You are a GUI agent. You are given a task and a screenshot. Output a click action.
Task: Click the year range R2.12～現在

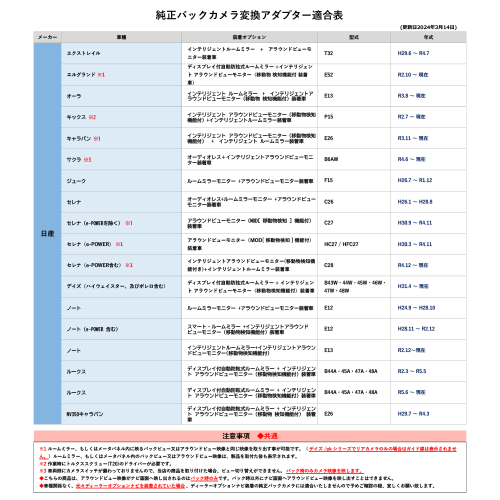[x=411, y=350]
